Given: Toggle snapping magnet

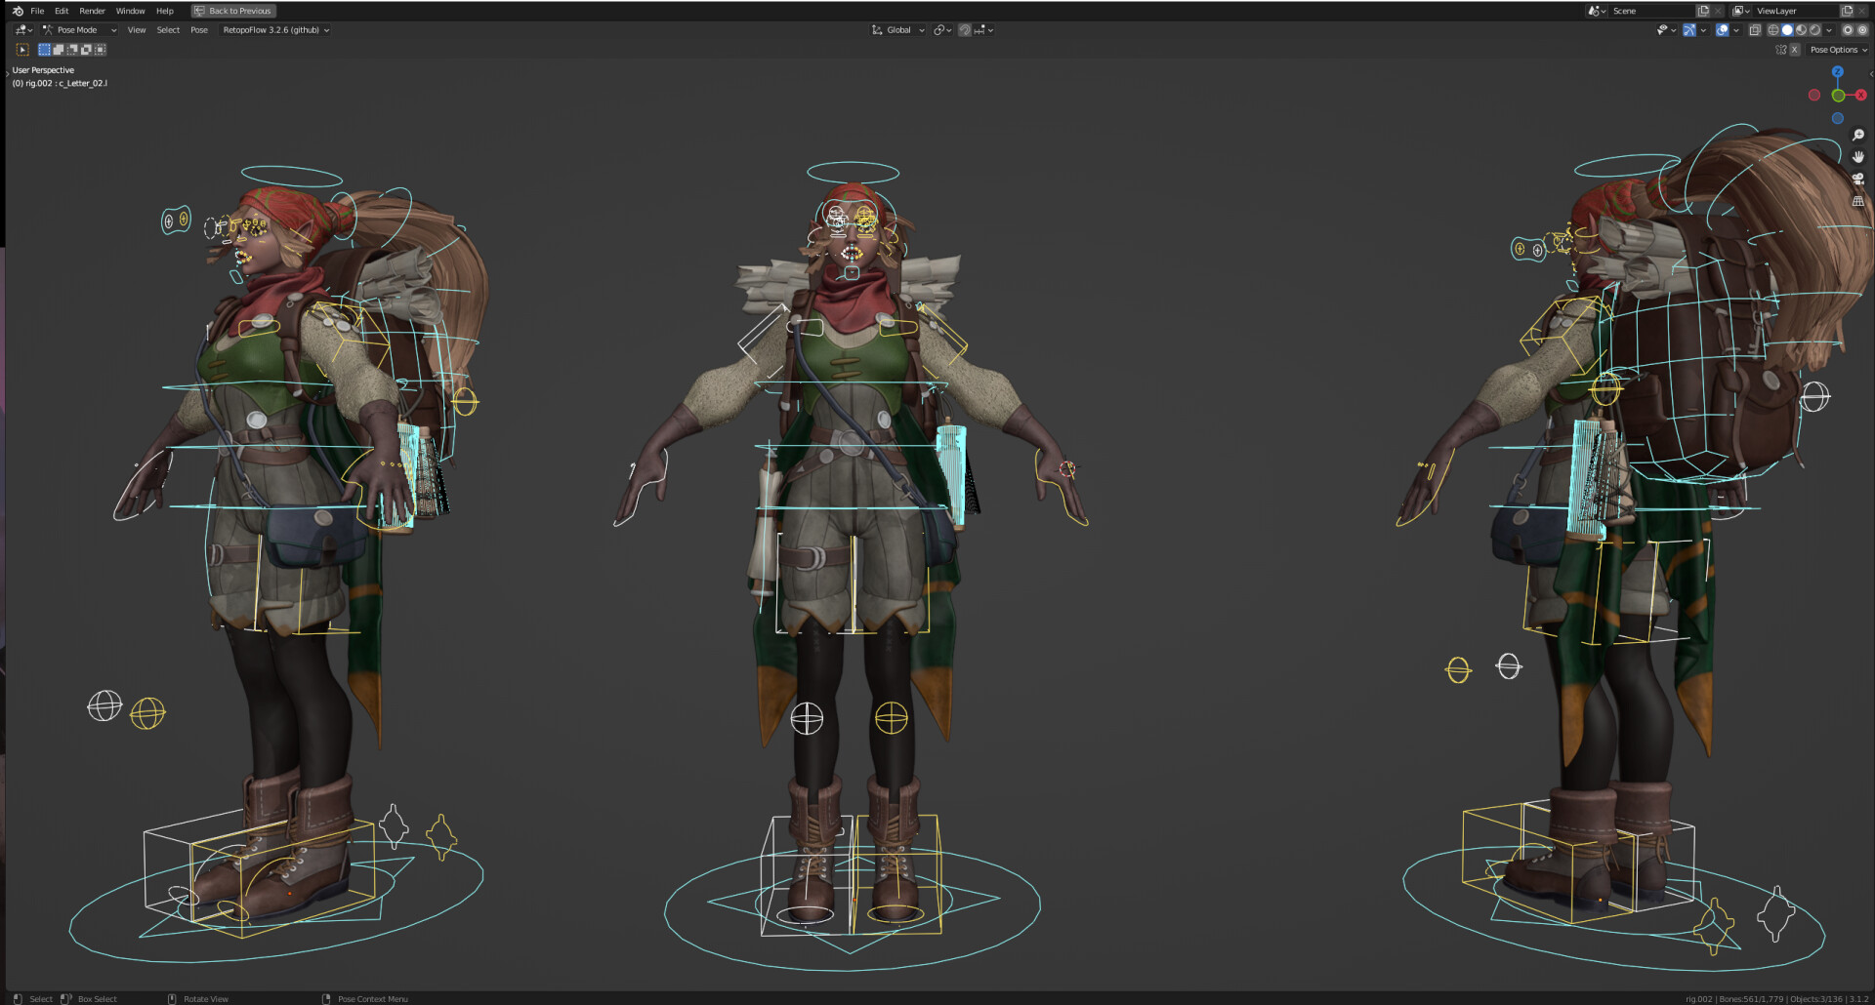Looking at the screenshot, I should coord(964,30).
